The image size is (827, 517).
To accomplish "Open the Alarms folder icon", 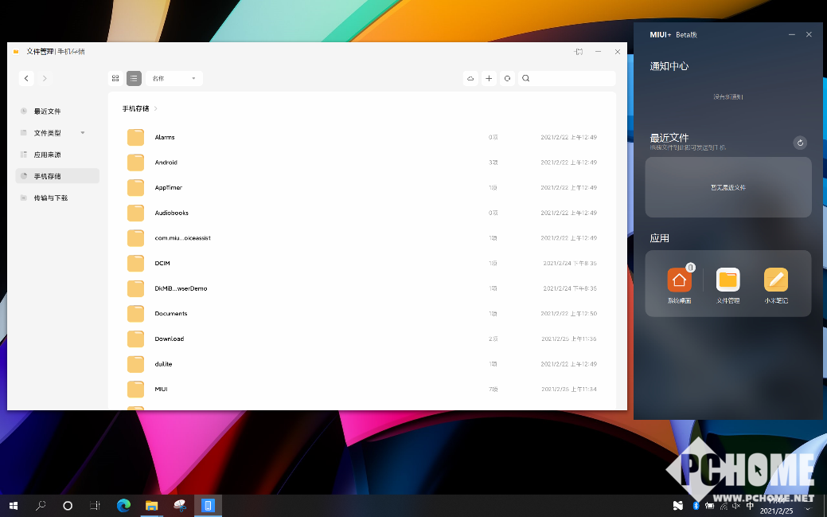I will point(135,137).
